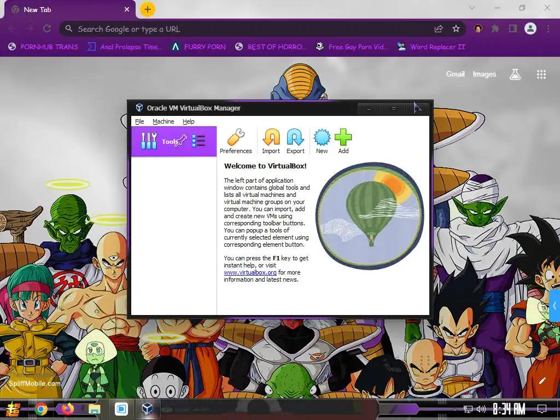Click the Search Labs flask icon
The width and height of the screenshot is (560, 420).
coord(515,74)
